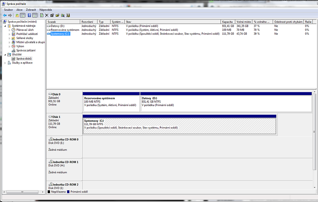Select the Systemovy (C:) partition block on Disk 1
The width and height of the screenshot is (318, 202).
pyautogui.click(x=179, y=125)
